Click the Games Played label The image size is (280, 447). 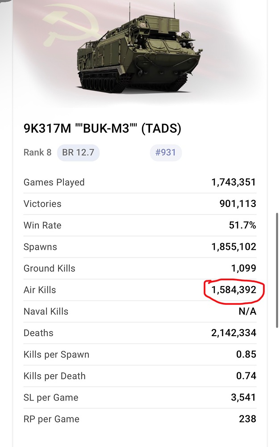pyautogui.click(x=54, y=182)
